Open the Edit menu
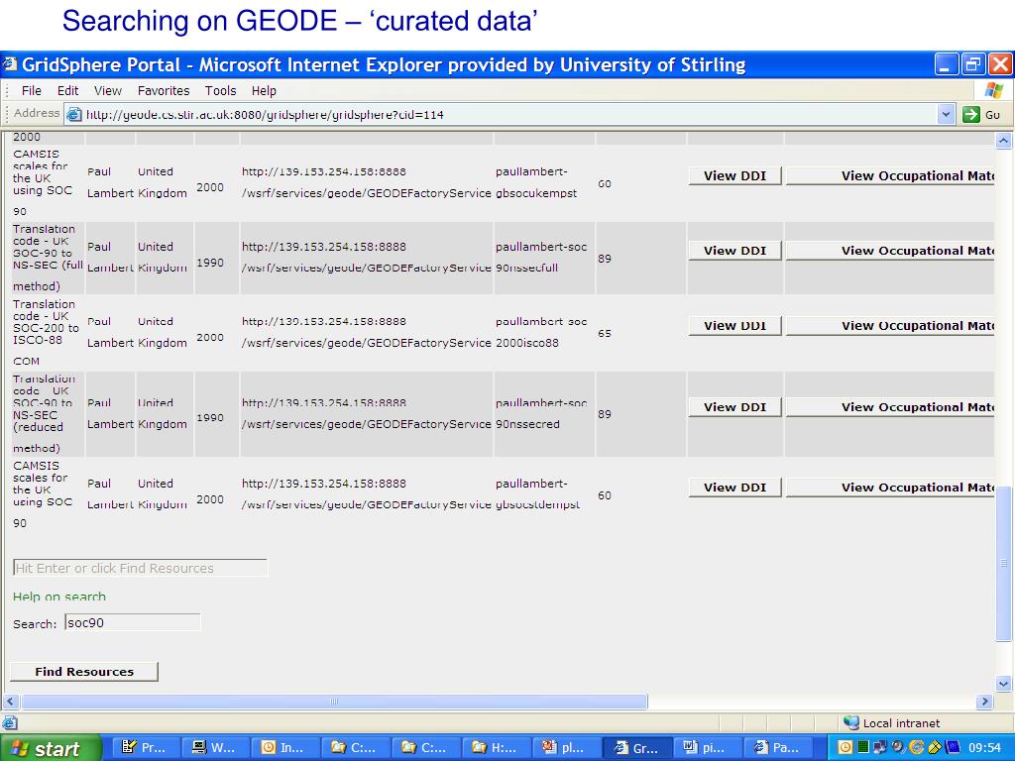The width and height of the screenshot is (1015, 761). (68, 90)
